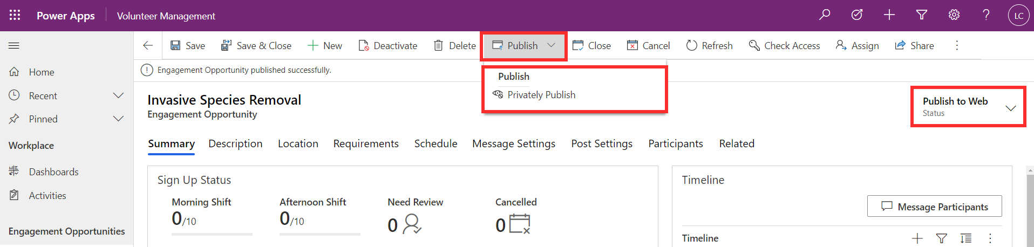Click the Volunteer Management app name

[166, 16]
